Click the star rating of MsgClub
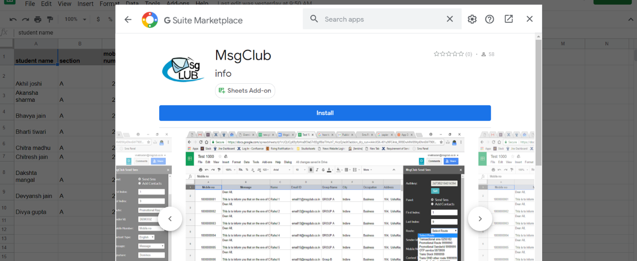The width and height of the screenshot is (637, 261). [x=449, y=54]
